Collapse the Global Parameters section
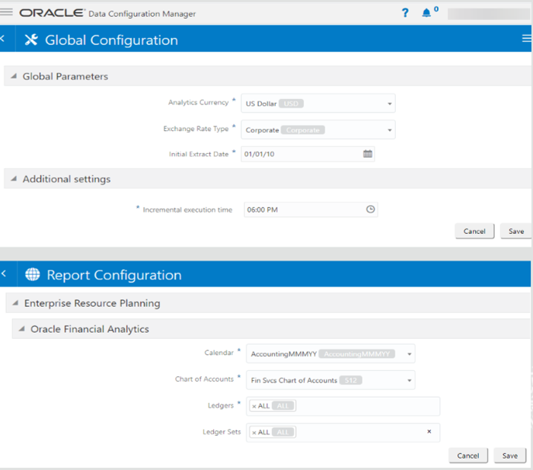The height and width of the screenshot is (470, 533). tap(14, 76)
